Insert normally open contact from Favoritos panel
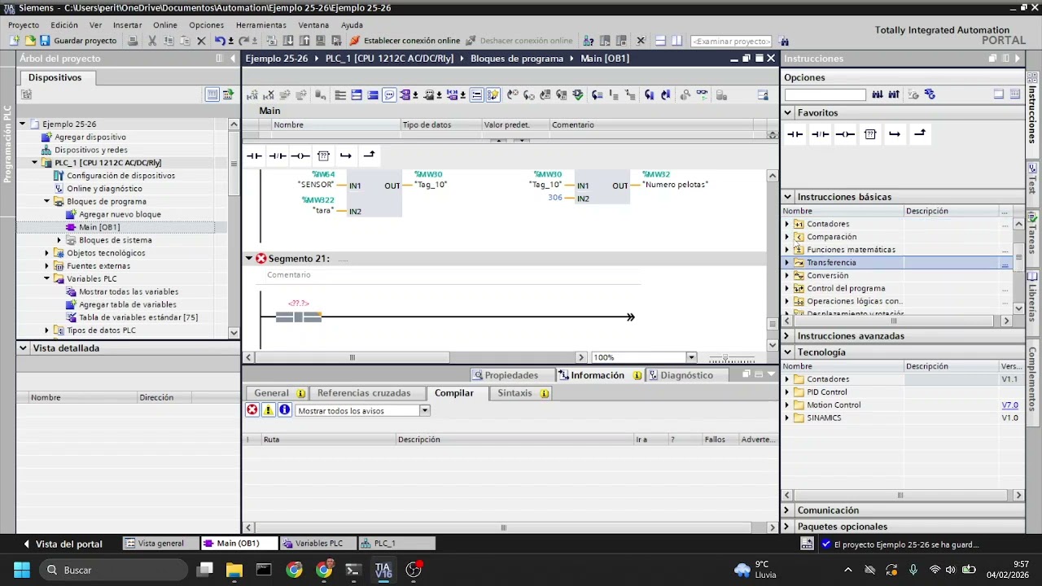Image resolution: width=1042 pixels, height=586 pixels. (x=795, y=134)
